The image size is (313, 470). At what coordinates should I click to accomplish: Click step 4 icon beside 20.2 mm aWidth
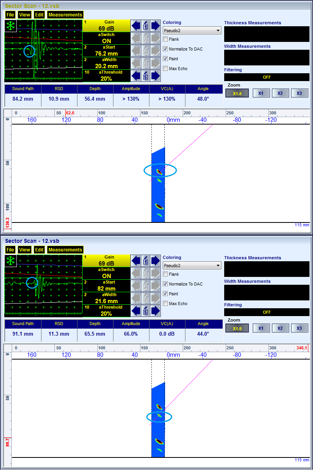146,63
